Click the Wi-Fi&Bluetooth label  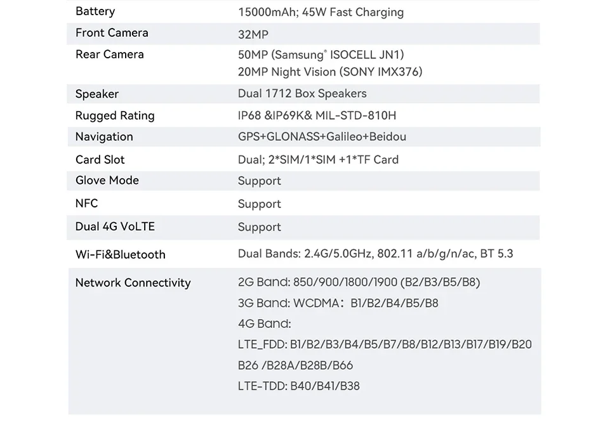click(x=120, y=255)
